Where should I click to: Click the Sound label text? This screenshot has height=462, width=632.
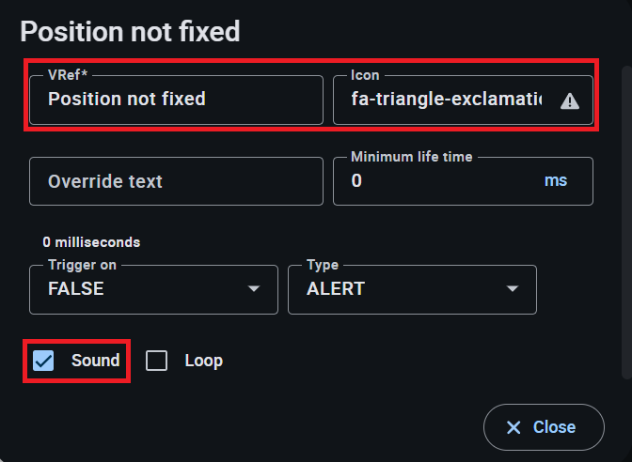[96, 361]
